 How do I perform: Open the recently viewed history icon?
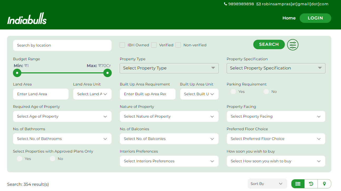pos(311,184)
